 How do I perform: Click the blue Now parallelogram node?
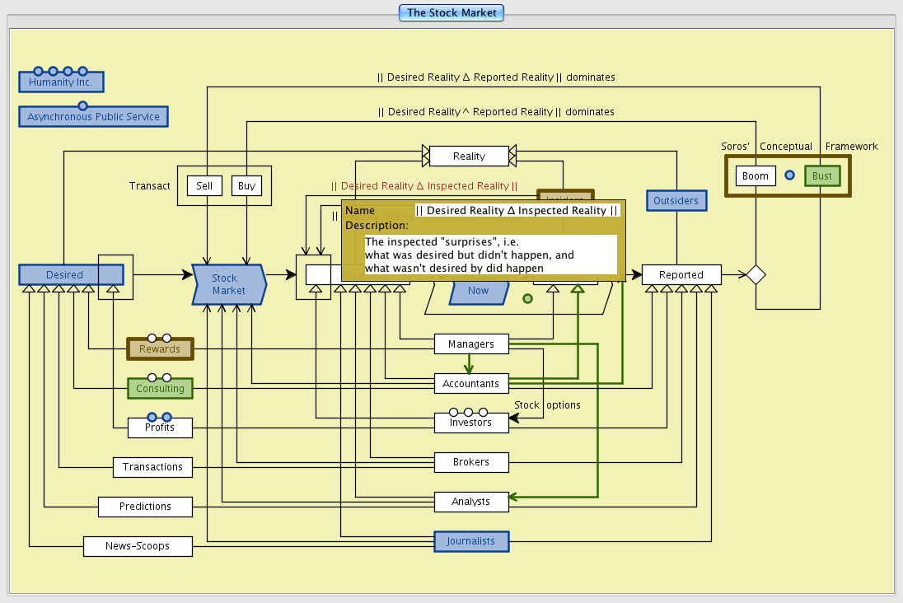point(479,292)
